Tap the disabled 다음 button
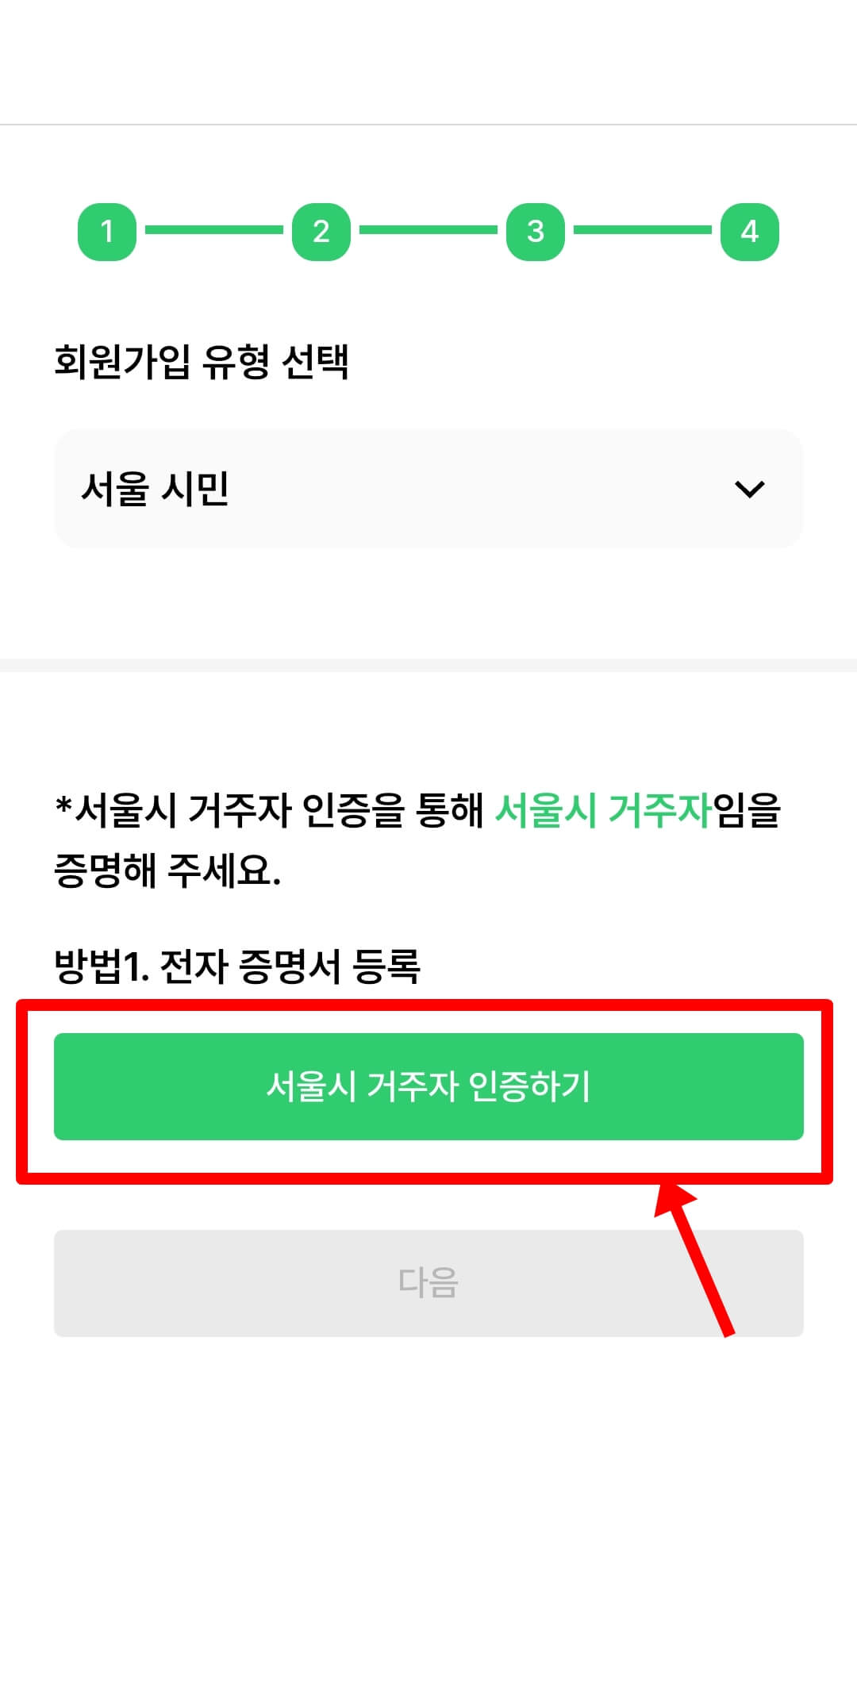Screen dimensions: 857x1706 (x=428, y=1283)
